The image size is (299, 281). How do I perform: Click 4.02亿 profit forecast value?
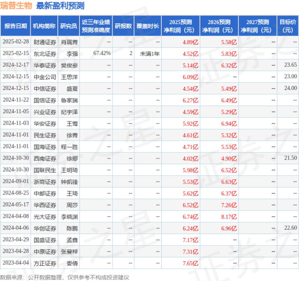point(190,159)
